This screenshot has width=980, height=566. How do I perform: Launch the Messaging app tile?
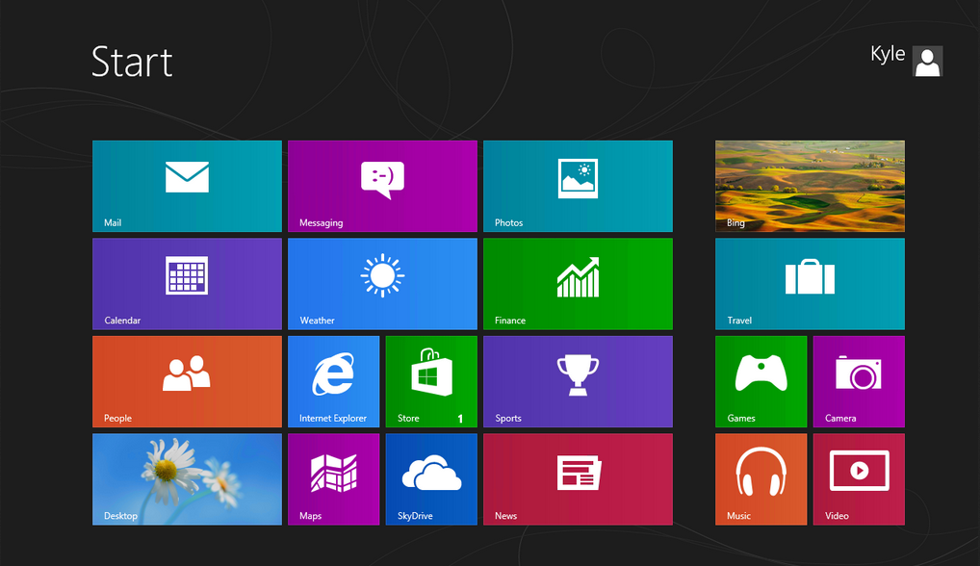pos(382,186)
